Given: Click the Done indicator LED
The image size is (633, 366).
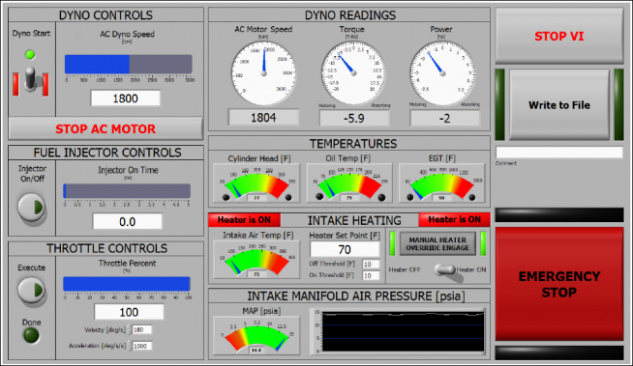Looking at the screenshot, I should point(31,335).
